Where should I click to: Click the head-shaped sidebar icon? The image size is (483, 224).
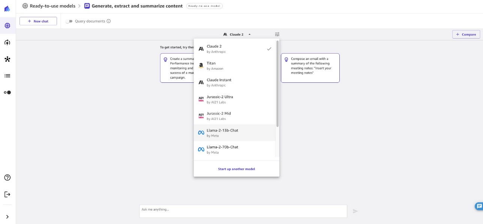pyautogui.click(x=7, y=42)
